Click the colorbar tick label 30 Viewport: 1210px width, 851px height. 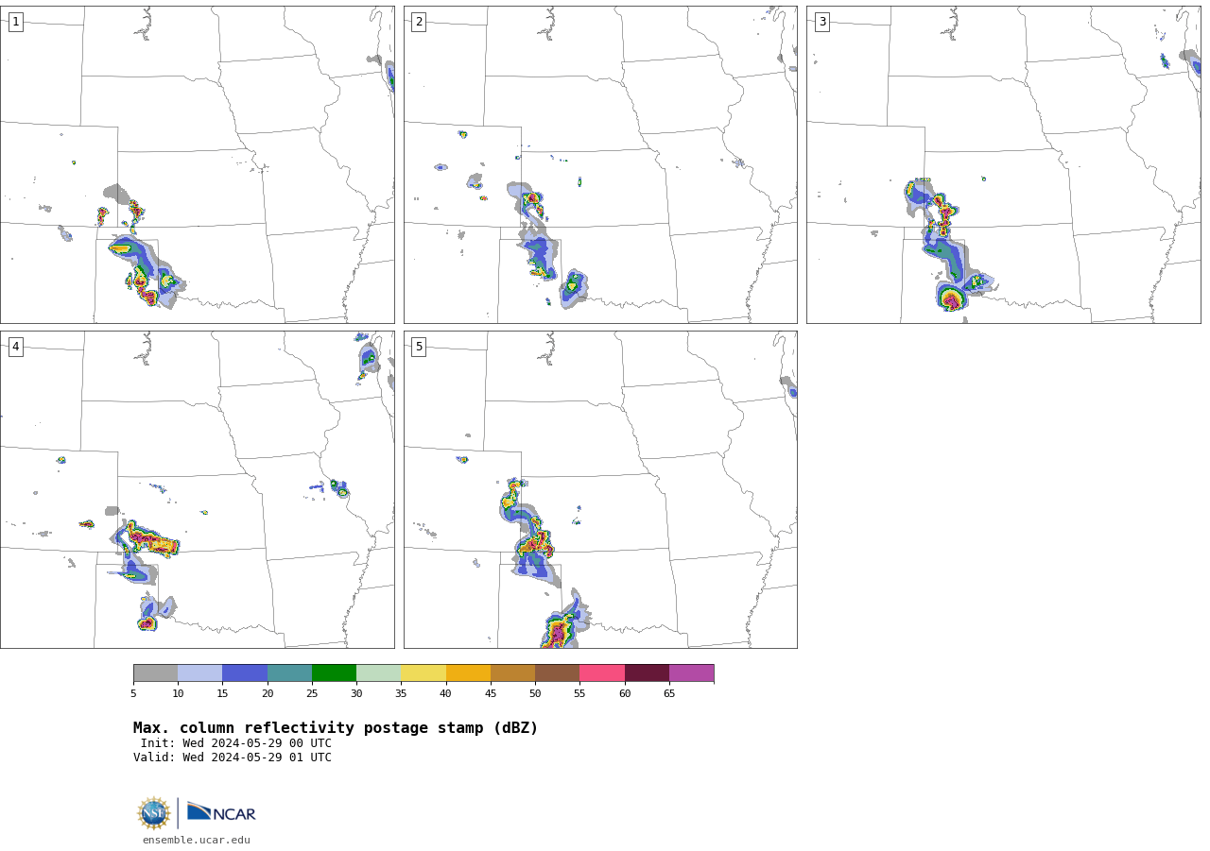pos(356,694)
